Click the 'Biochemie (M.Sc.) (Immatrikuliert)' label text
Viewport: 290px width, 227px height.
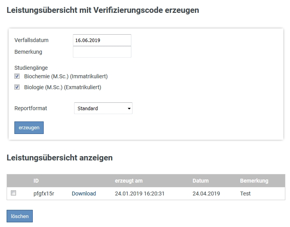(x=66, y=76)
